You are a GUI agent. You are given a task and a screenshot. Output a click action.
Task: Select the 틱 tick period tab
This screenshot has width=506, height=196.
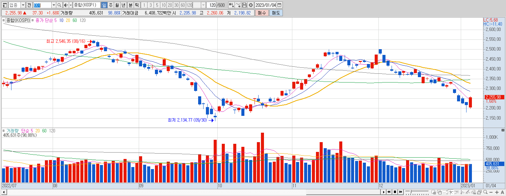click(x=137, y=5)
